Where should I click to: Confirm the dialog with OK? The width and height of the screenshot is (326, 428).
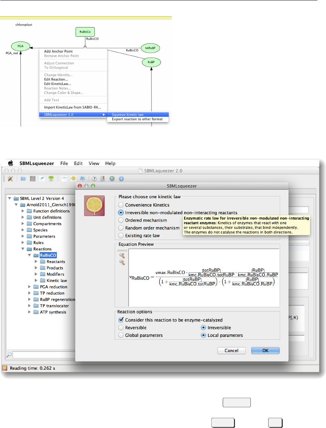click(x=265, y=350)
